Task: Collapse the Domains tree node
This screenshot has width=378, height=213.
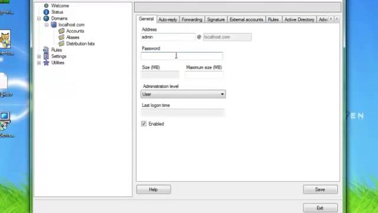Action: click(39, 18)
